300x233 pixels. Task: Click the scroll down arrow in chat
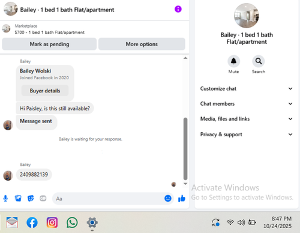point(185,184)
